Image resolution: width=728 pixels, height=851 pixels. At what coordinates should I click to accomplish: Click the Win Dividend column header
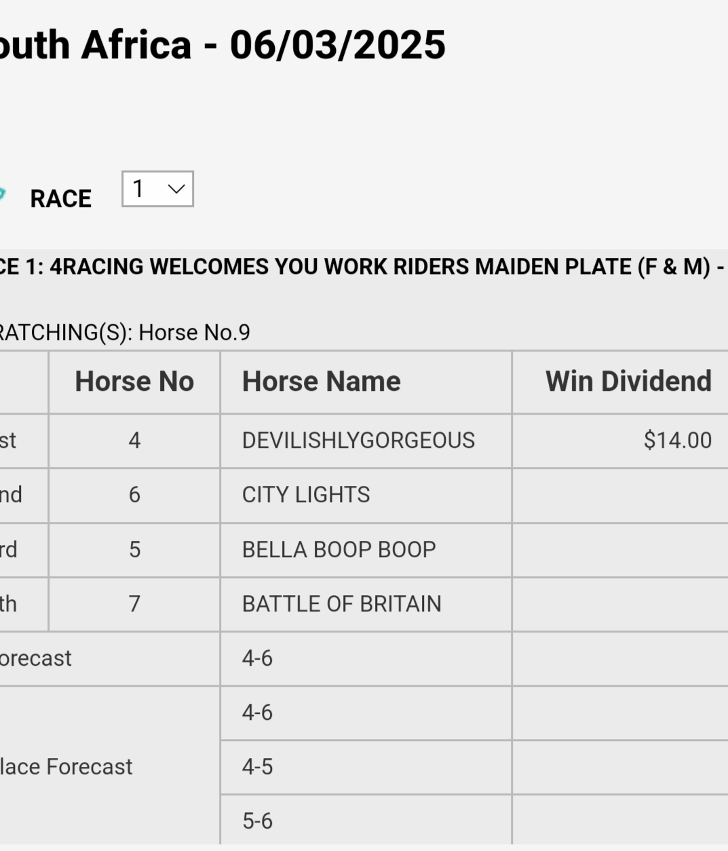pyautogui.click(x=628, y=381)
